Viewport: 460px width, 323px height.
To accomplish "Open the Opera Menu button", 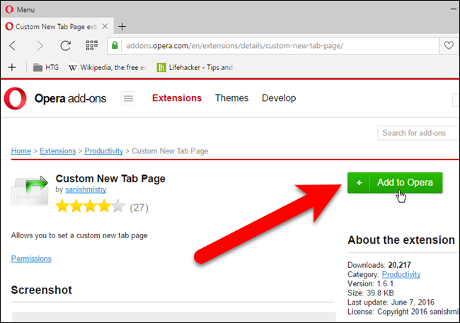I will (20, 10).
